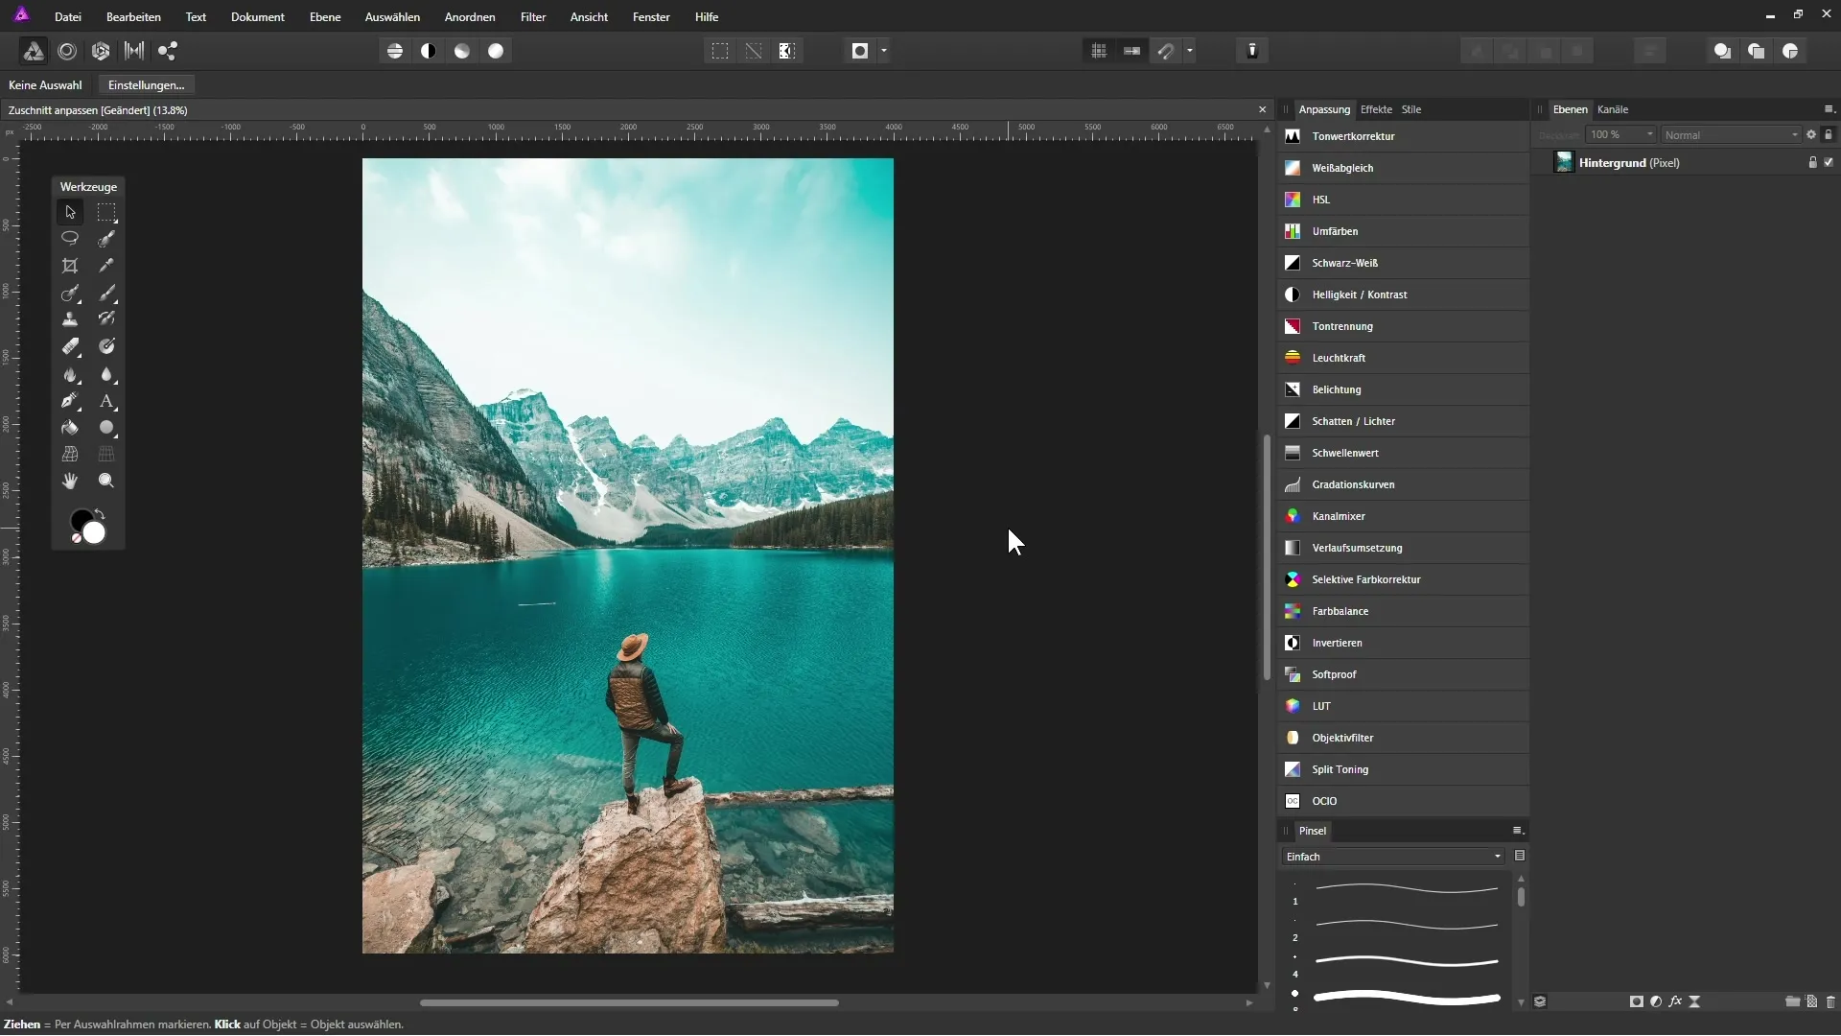
Task: Select the Clone stamp tool
Action: pyautogui.click(x=70, y=319)
